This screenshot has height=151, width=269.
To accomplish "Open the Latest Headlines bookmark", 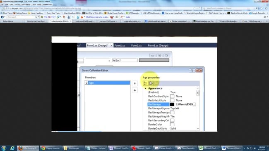I will pyautogui.click(x=36, y=13).
